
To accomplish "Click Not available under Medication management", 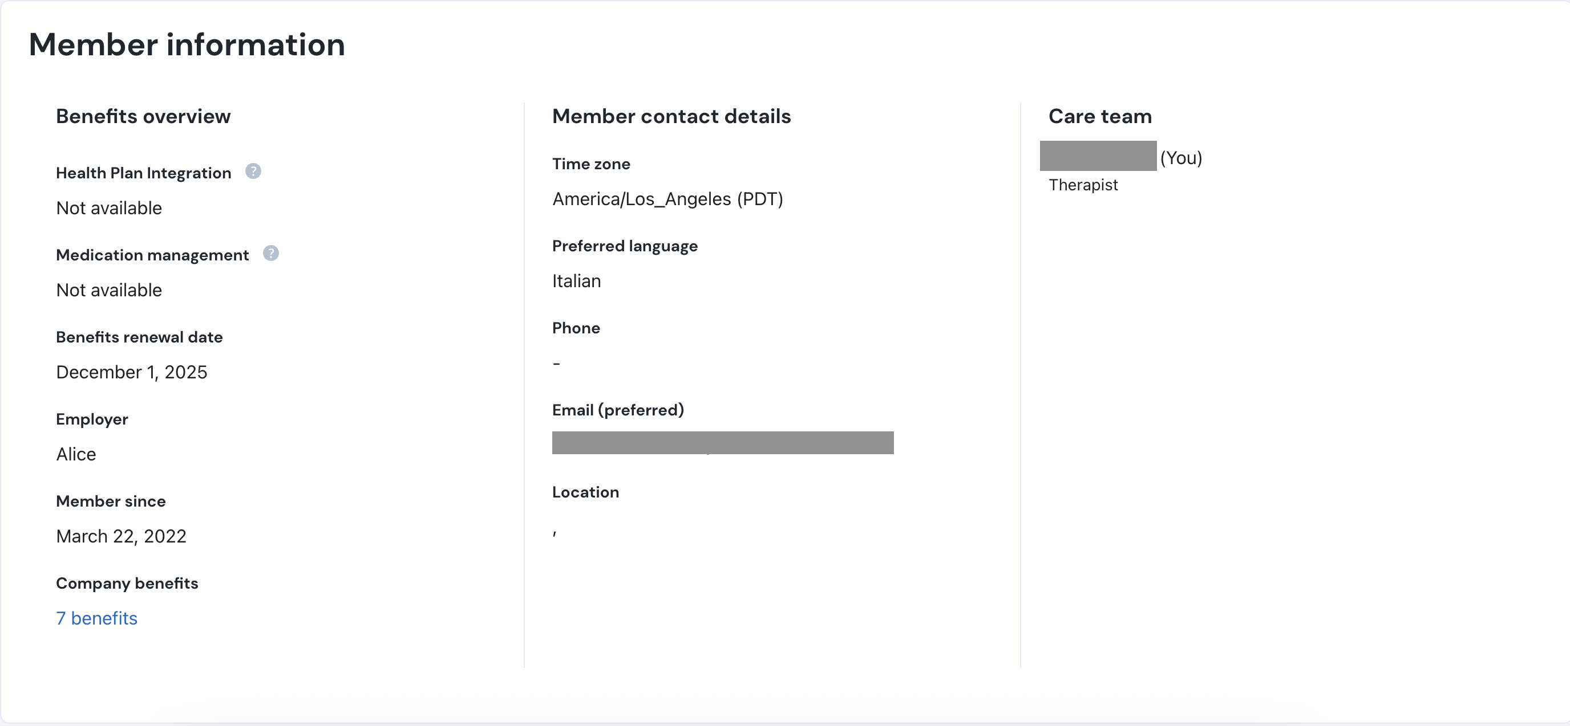I will point(109,289).
